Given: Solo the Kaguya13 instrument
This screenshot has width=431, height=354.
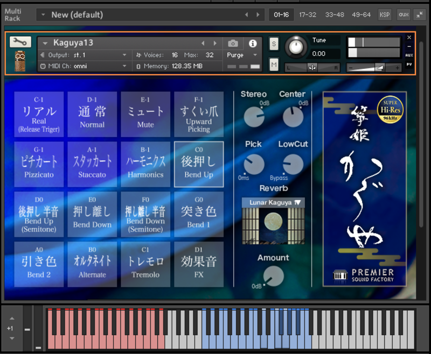Looking at the screenshot, I should [274, 44].
